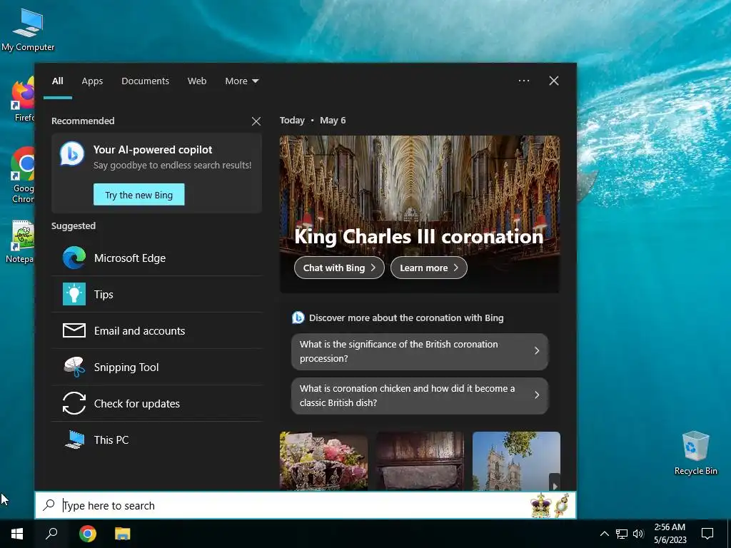Image resolution: width=731 pixels, height=548 pixels.
Task: Open the coronation chair thumbnail
Action: point(420,461)
